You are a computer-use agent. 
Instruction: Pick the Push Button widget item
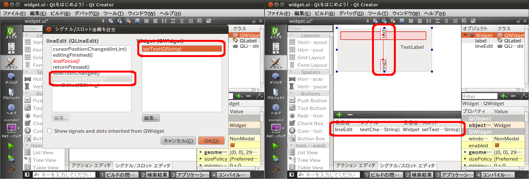(x=312, y=101)
